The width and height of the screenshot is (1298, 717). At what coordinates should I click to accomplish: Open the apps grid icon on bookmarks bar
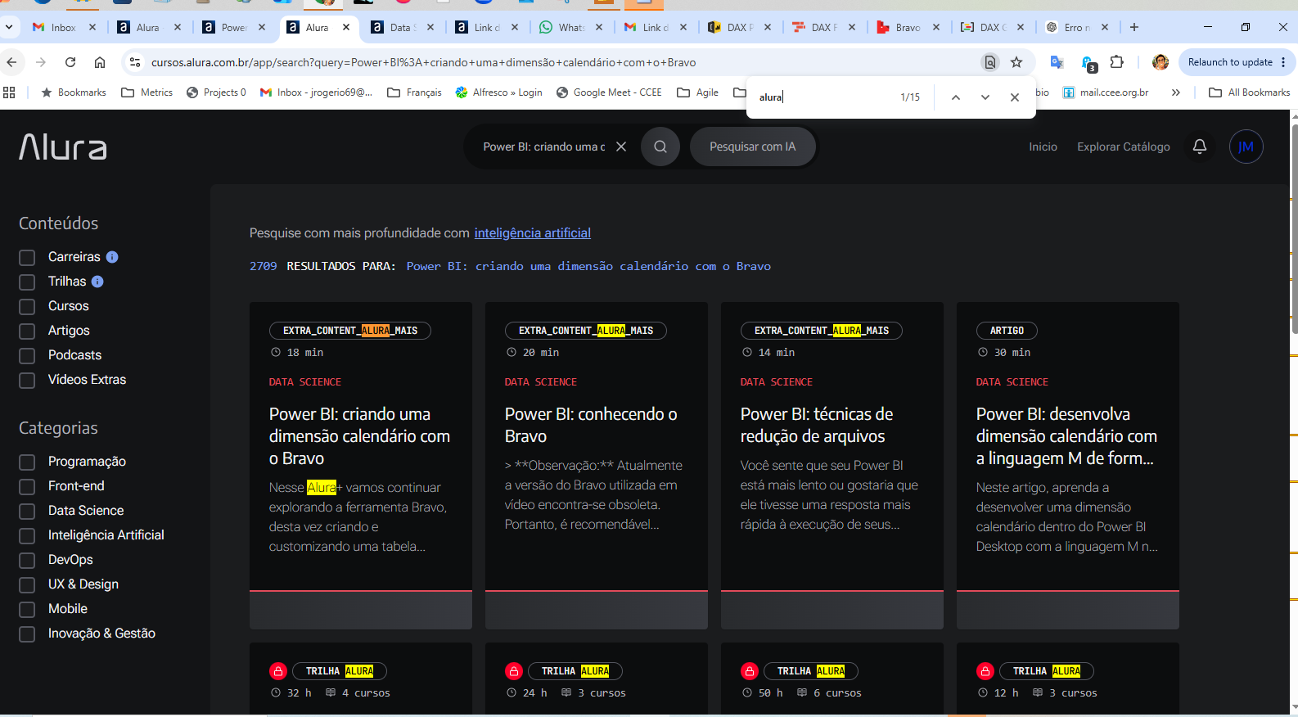(9, 92)
